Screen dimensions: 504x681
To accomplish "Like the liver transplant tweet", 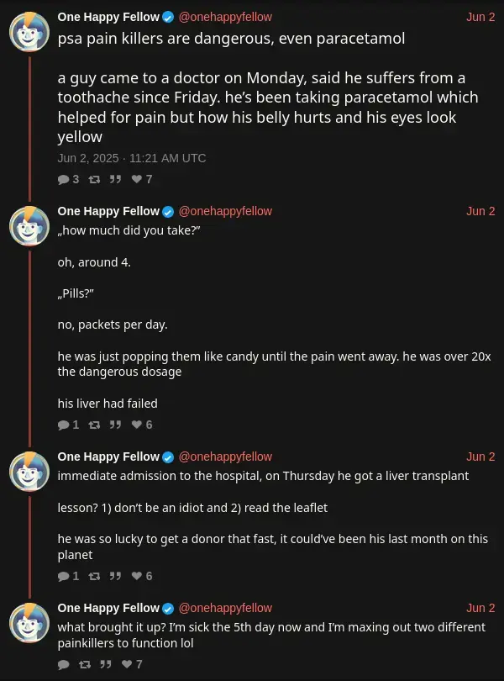I will 138,576.
